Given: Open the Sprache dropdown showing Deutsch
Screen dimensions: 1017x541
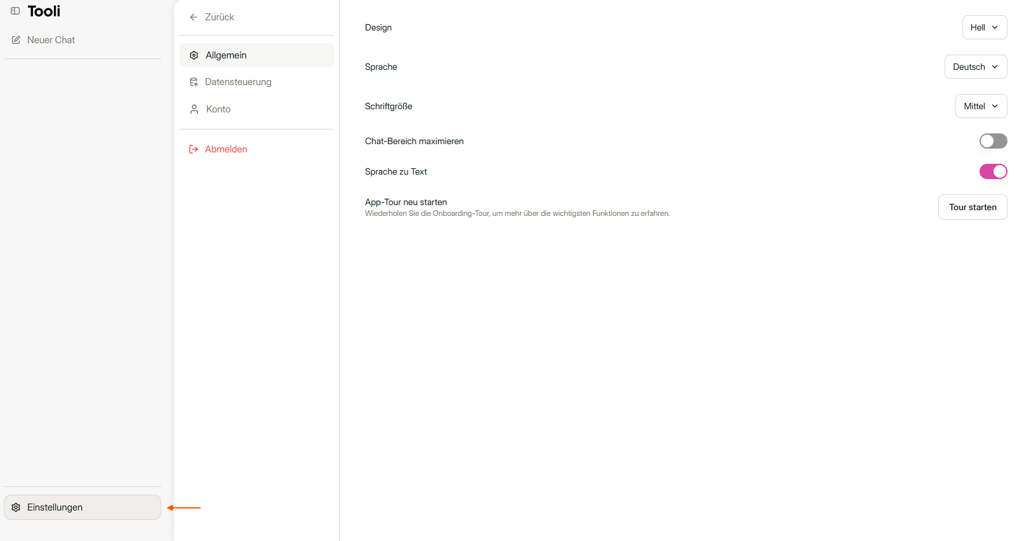Looking at the screenshot, I should pos(976,67).
